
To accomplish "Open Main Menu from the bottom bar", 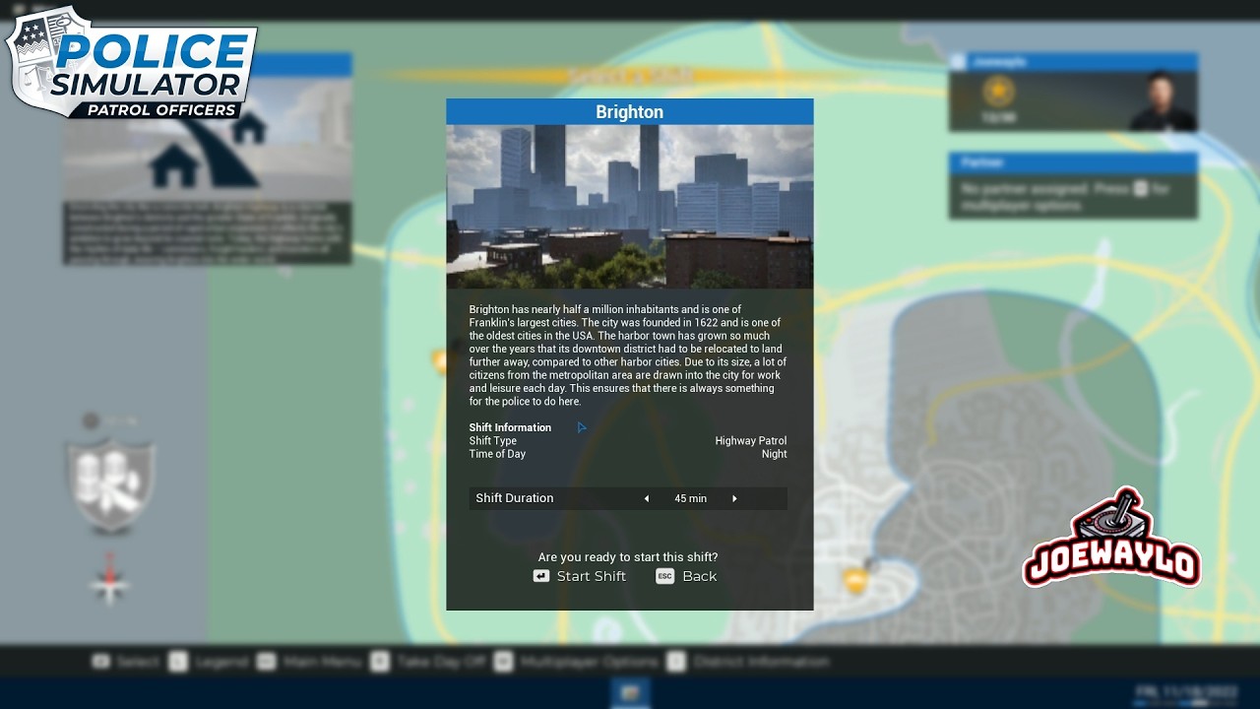I will (310, 662).
